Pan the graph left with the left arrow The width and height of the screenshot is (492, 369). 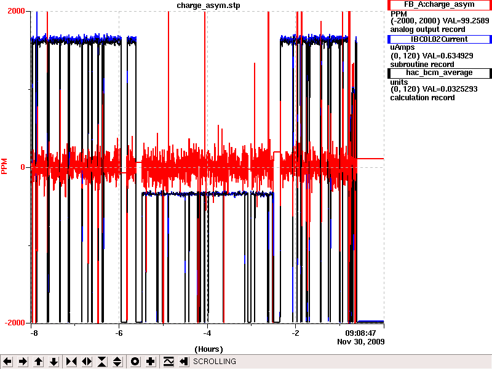tap(8, 362)
